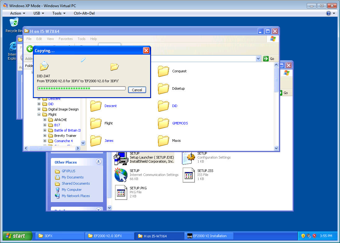The height and width of the screenshot is (243, 340).
Task: Go to GFXPLUS in Other Places
Action: 65,171
